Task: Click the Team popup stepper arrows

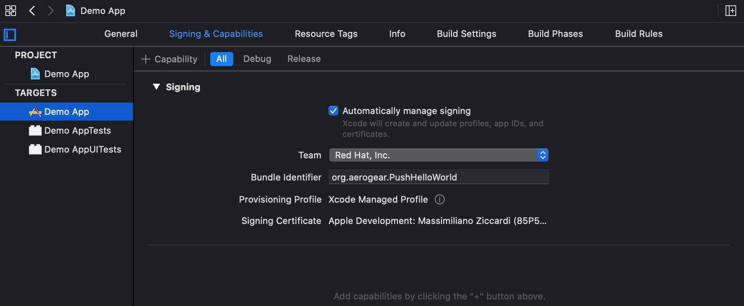Action: tap(543, 155)
